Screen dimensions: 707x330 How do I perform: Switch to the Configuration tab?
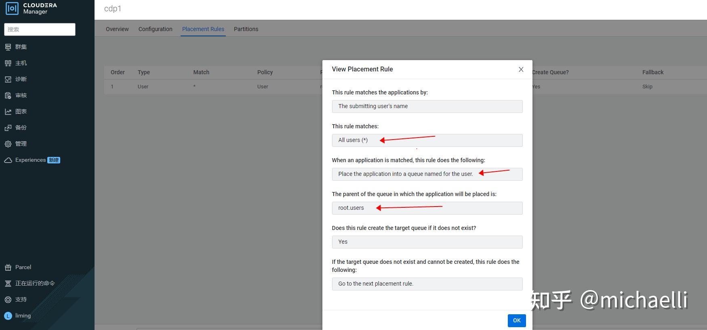[156, 29]
